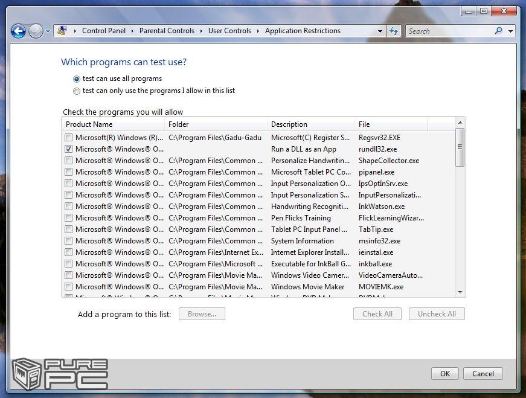Image resolution: width=526 pixels, height=398 pixels.
Task: Click the Browse... button
Action: click(x=202, y=314)
